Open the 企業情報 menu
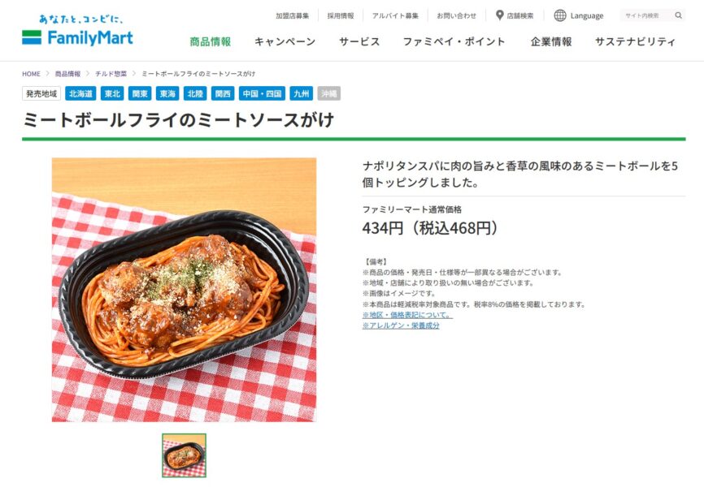Viewport: 704px width, 487px height. pos(551,41)
